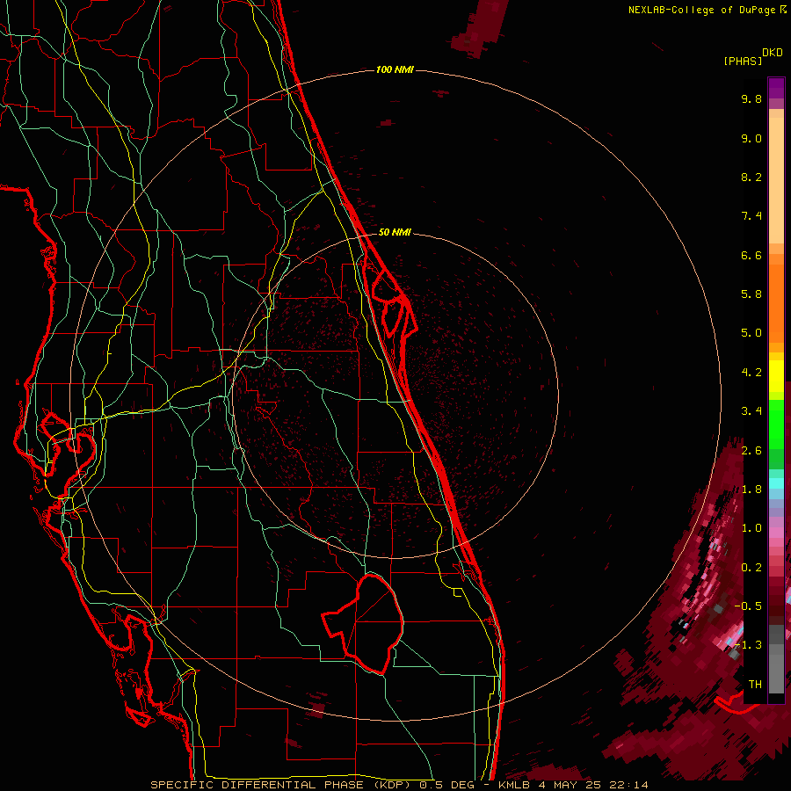Click the 5.0 value on color scale

click(751, 333)
